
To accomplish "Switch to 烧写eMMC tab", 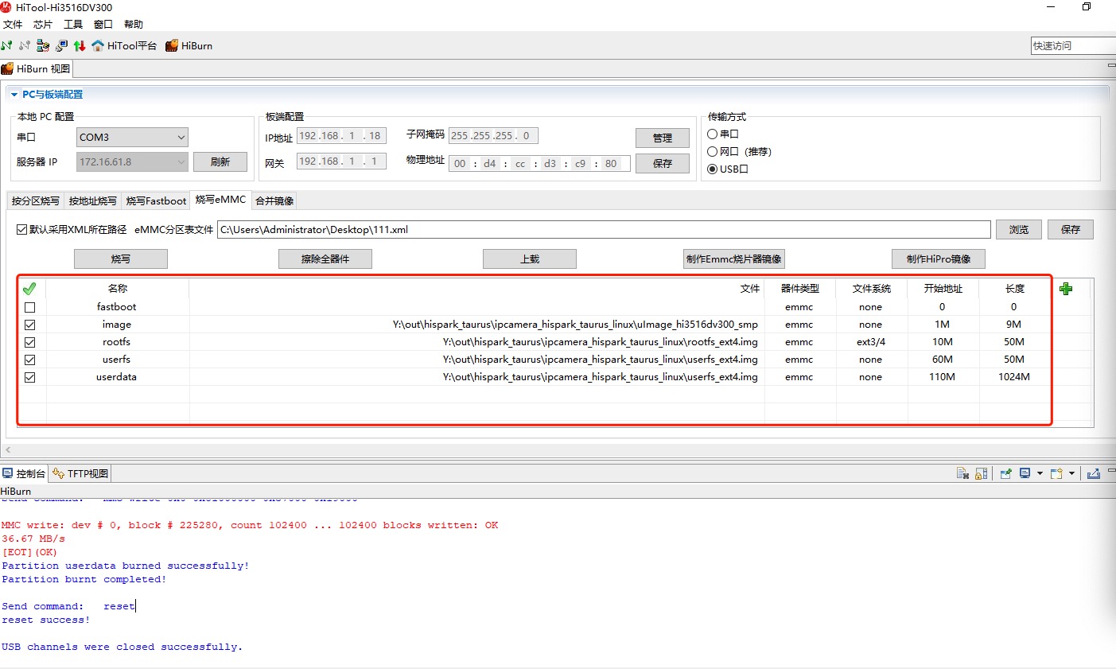I will pyautogui.click(x=220, y=200).
